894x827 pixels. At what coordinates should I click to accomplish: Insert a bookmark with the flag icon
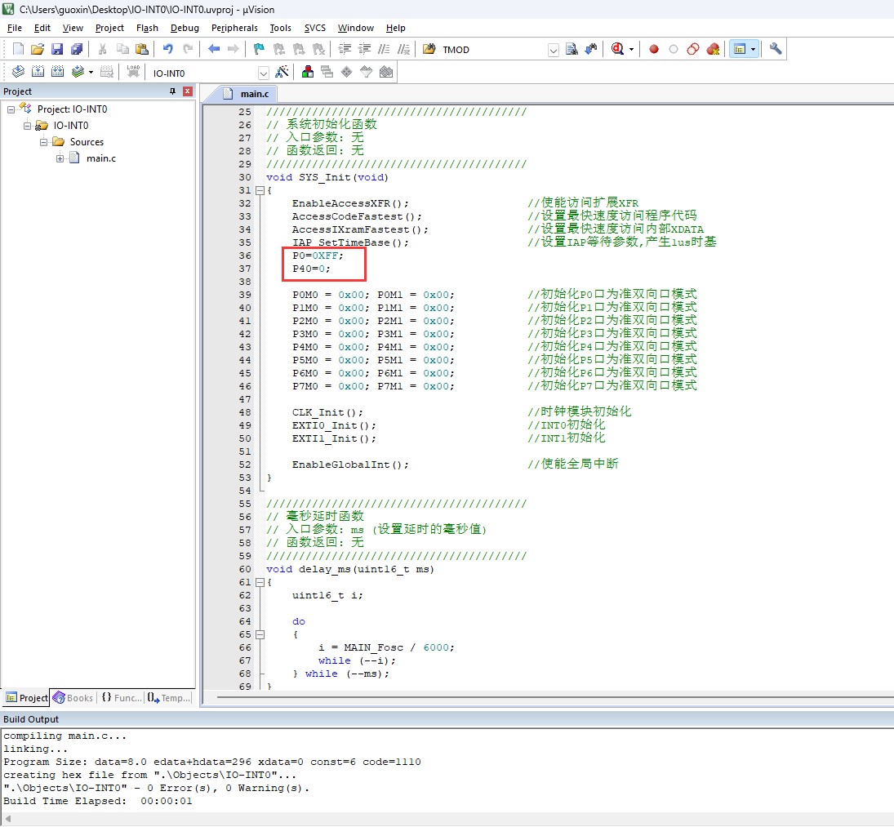point(259,49)
